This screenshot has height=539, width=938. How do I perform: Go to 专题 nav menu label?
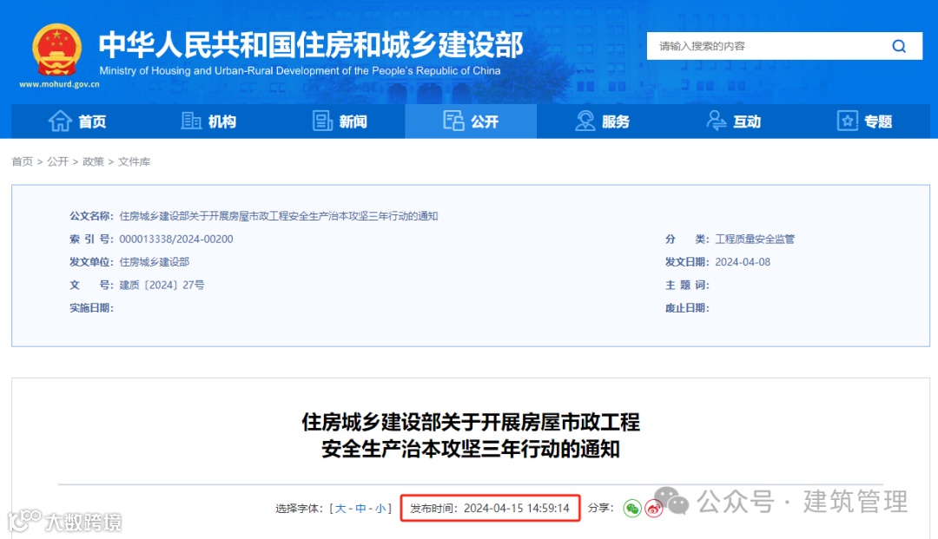[x=878, y=122]
